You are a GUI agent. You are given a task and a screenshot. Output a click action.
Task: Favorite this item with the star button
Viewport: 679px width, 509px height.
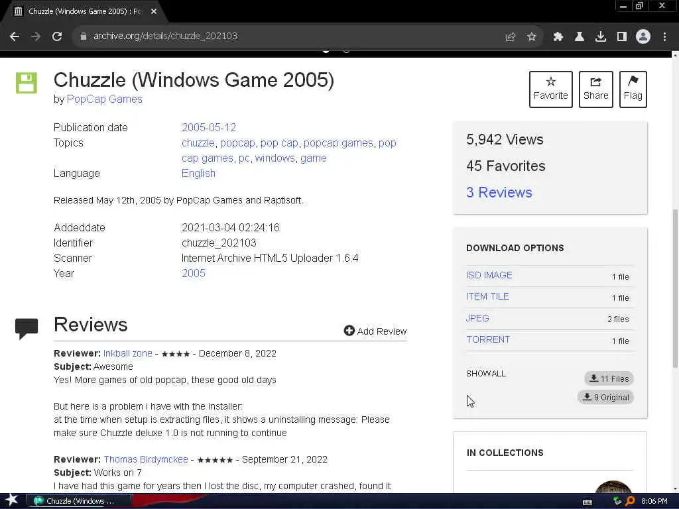pyautogui.click(x=551, y=89)
